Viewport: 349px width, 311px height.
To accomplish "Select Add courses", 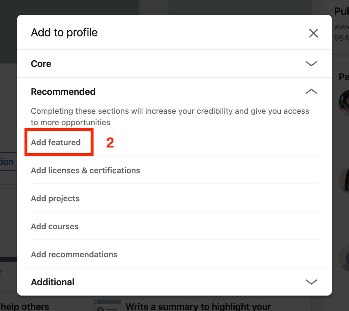I will click(55, 226).
